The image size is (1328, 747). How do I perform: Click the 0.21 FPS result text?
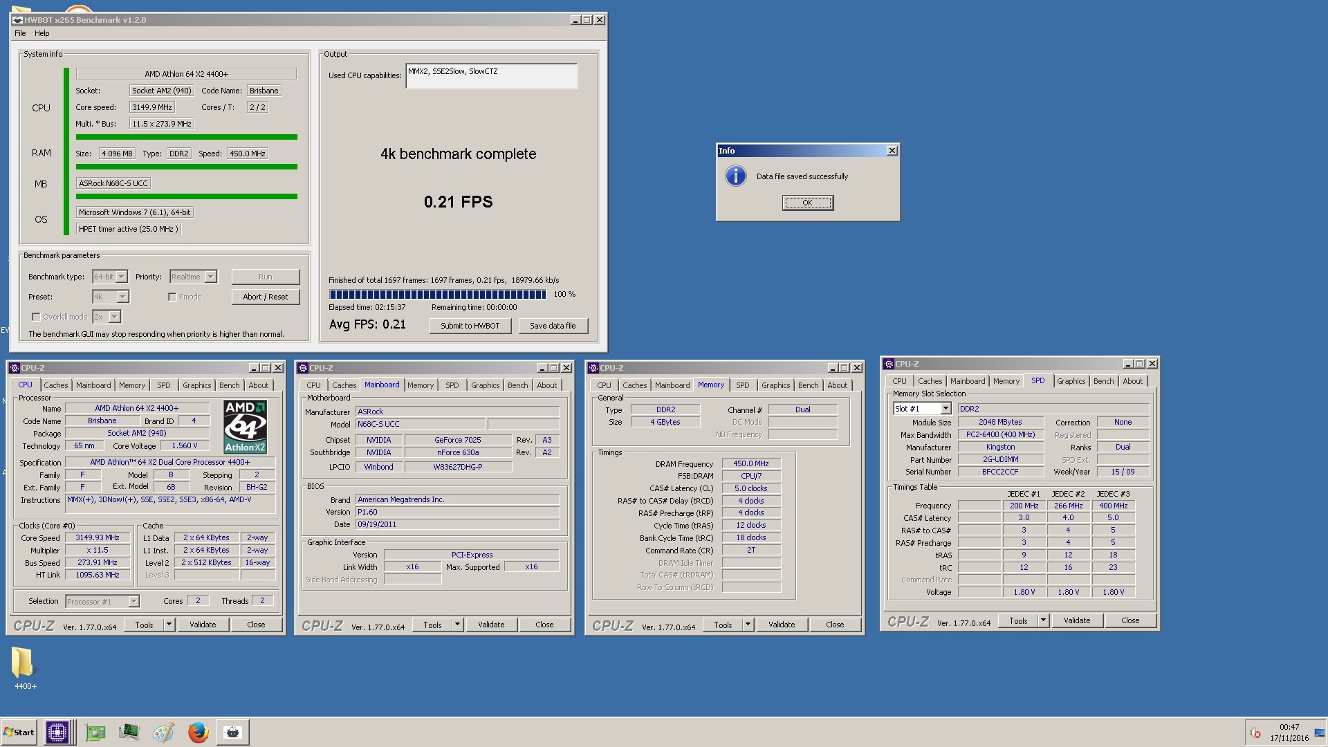click(x=458, y=202)
